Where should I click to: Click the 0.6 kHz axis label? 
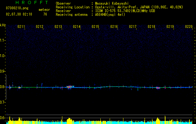point(2,118)
